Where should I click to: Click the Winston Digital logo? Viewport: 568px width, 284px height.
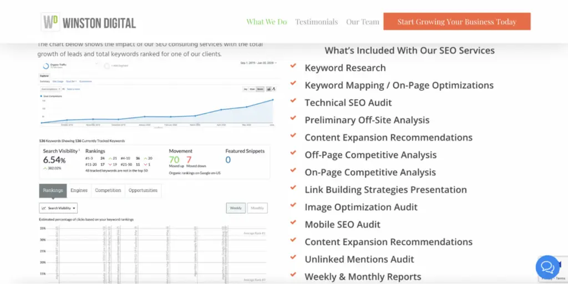(x=89, y=22)
